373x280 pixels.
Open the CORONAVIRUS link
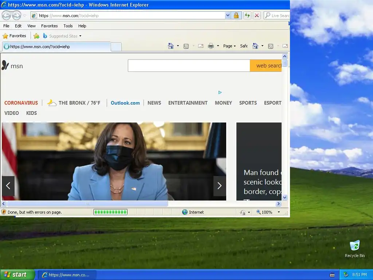(x=21, y=103)
